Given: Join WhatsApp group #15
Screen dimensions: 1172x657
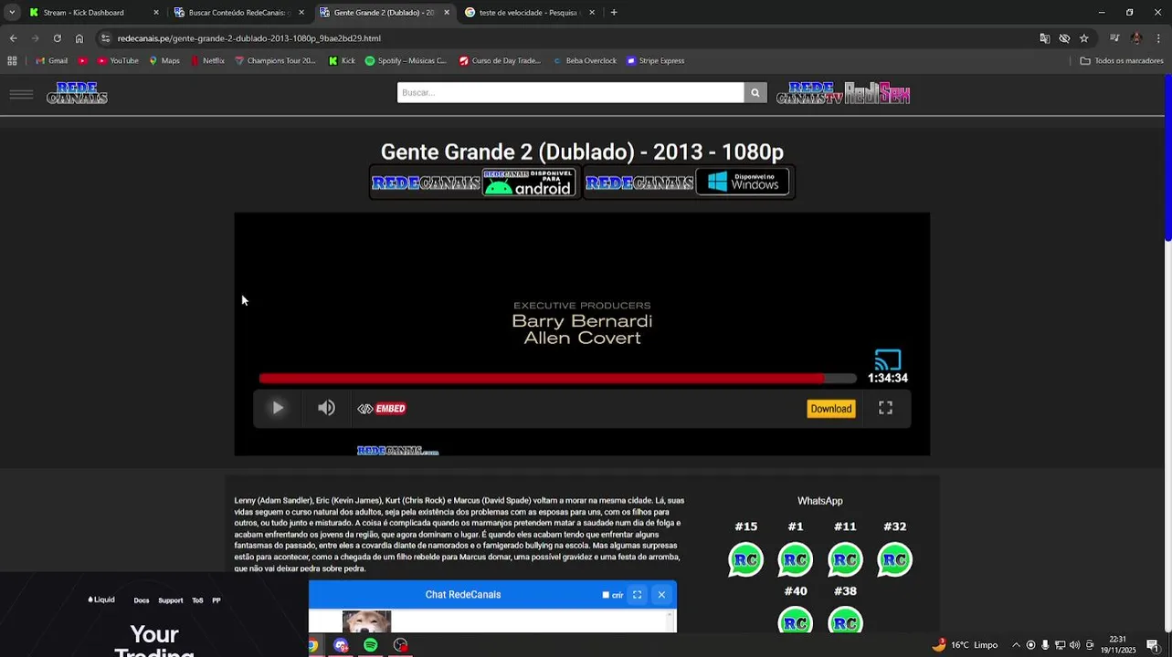Looking at the screenshot, I should (745, 559).
